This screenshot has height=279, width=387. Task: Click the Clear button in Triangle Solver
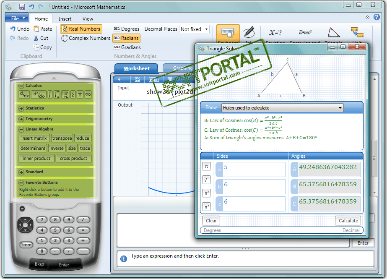tap(211, 221)
